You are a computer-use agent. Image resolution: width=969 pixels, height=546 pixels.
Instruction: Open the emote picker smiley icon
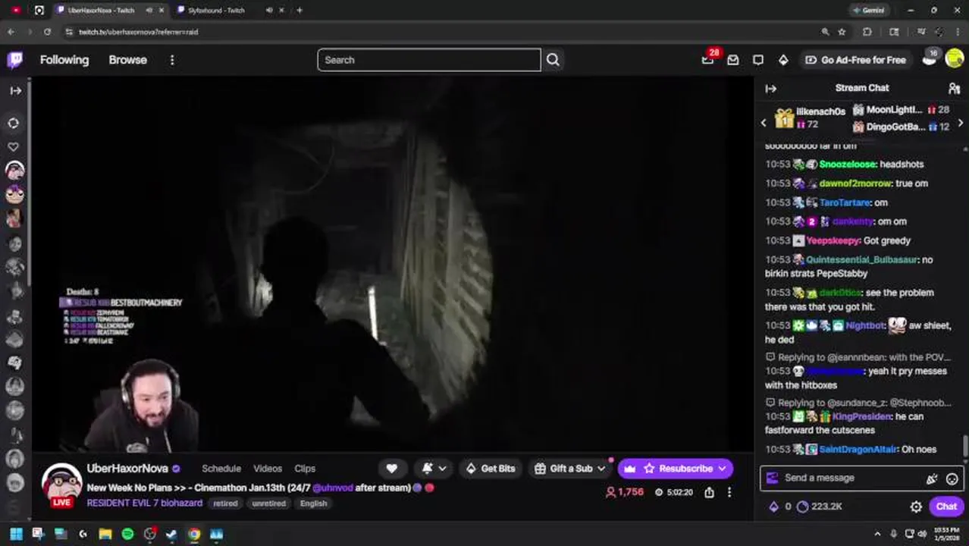point(952,479)
